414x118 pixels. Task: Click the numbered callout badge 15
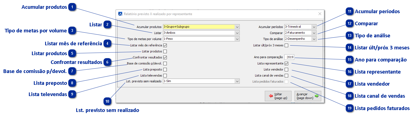[350, 60]
